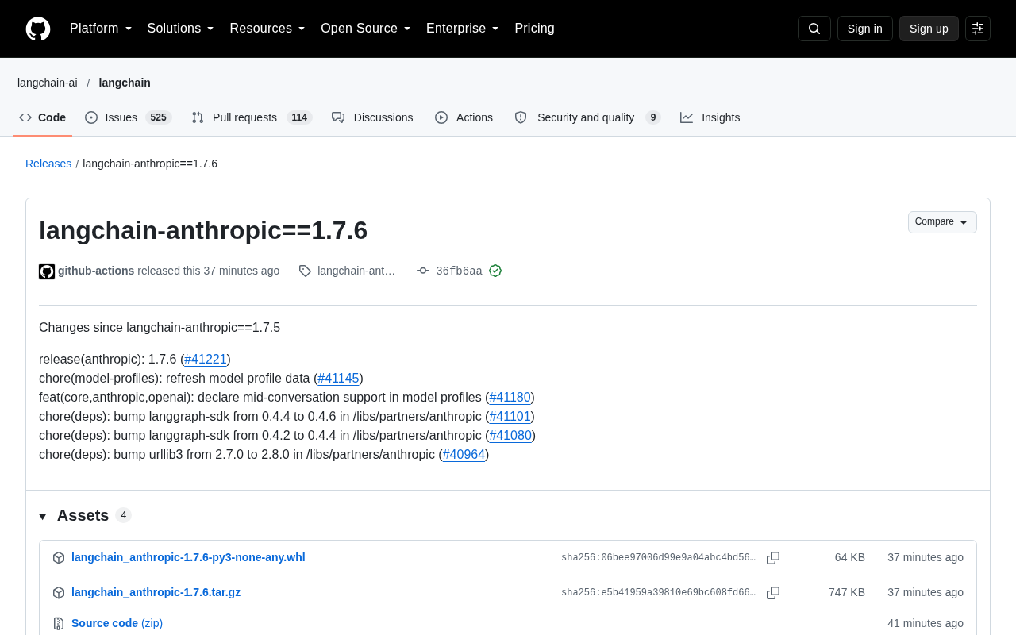Expand the Open Source menu
Viewport: 1016px width, 635px height.
click(x=366, y=29)
